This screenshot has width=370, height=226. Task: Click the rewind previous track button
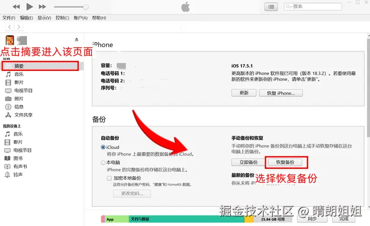pyautogui.click(x=16, y=7)
